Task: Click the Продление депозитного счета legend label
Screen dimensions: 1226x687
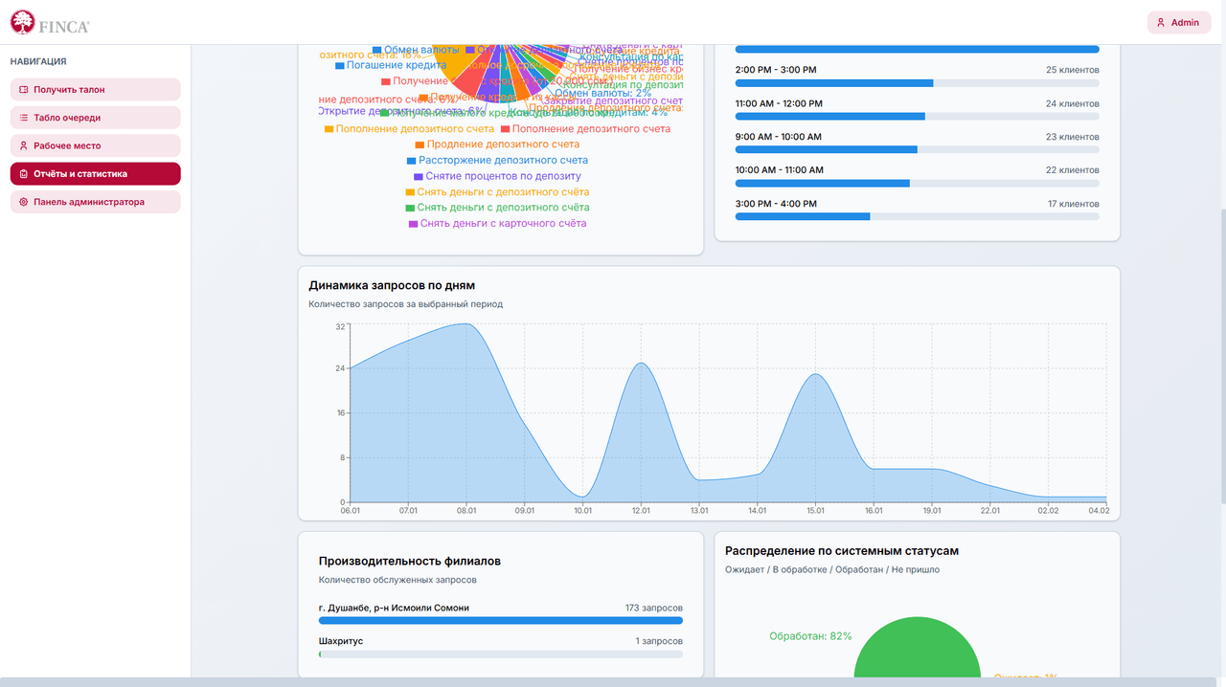Action: click(503, 144)
